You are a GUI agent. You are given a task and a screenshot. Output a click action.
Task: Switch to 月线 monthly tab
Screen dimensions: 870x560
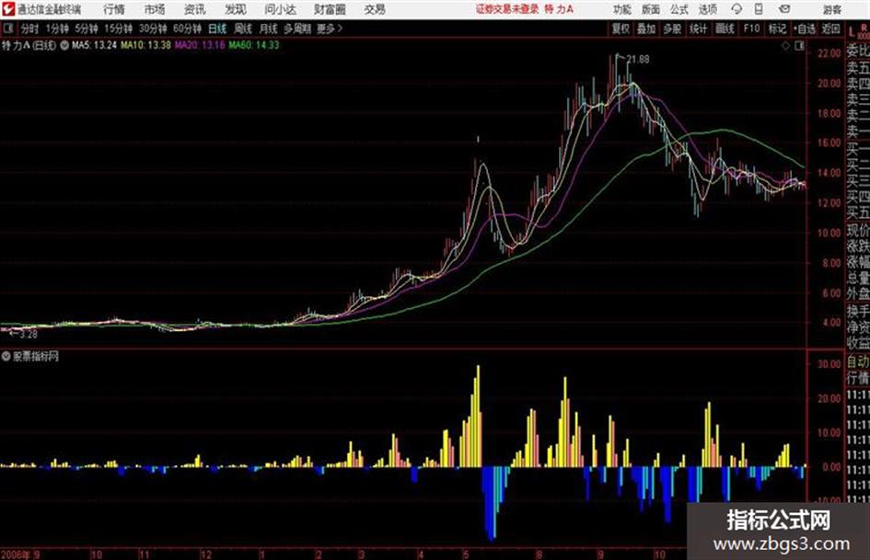click(x=269, y=29)
